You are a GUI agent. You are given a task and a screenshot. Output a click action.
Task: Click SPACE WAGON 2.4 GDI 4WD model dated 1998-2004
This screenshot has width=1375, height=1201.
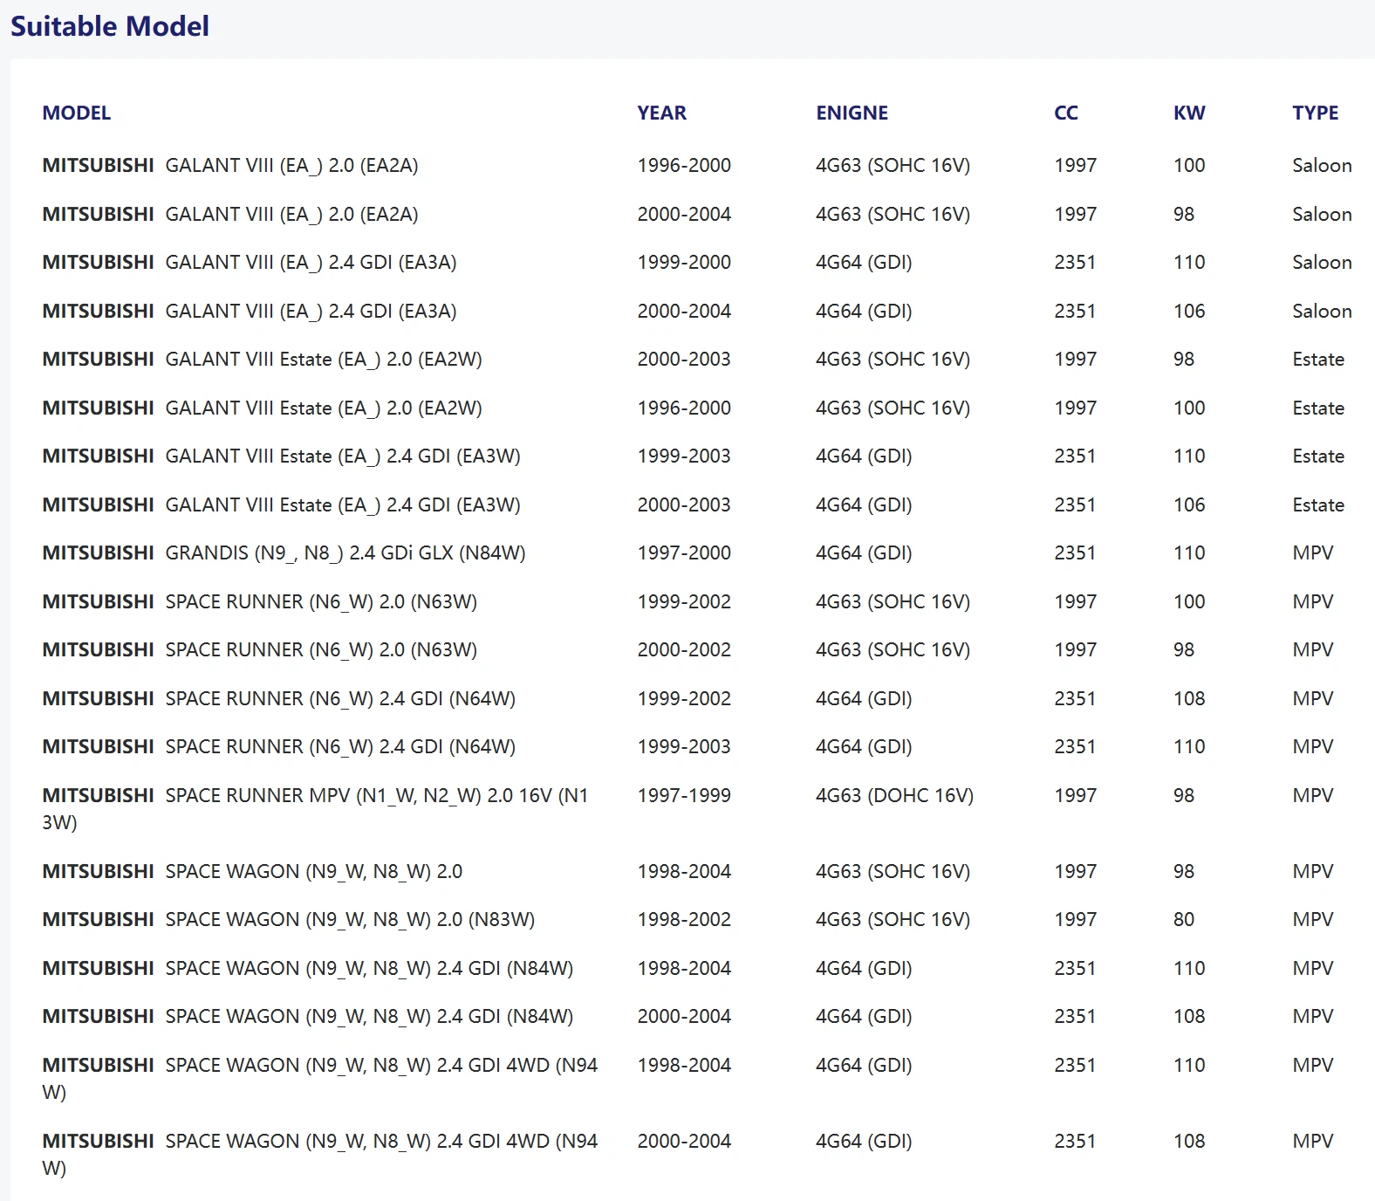(x=320, y=1078)
